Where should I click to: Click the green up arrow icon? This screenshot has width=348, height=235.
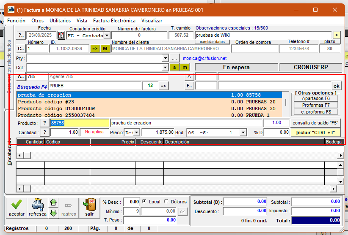click(x=53, y=203)
